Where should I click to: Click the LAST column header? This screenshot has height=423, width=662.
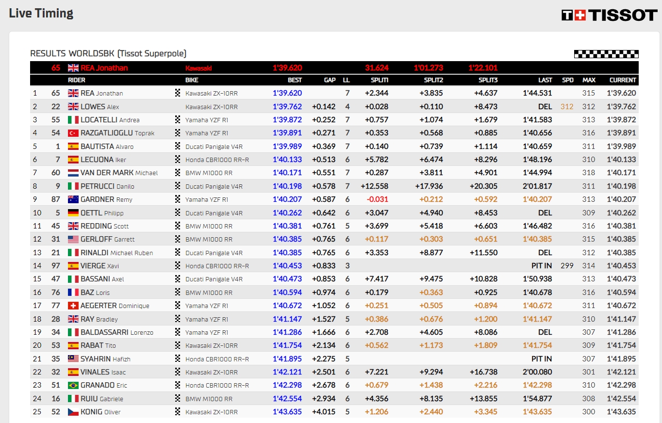[545, 80]
